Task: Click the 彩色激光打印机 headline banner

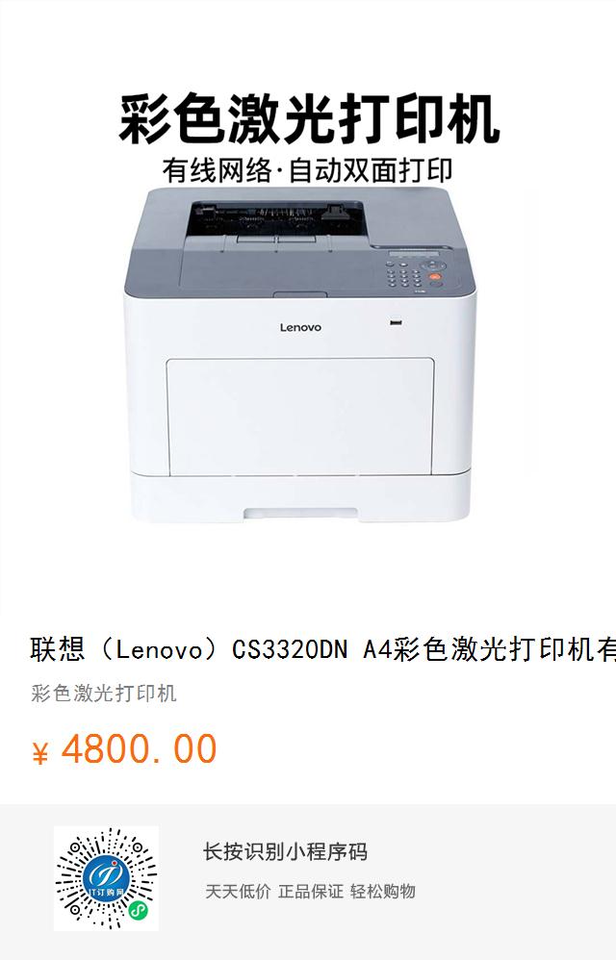Action: (x=309, y=118)
